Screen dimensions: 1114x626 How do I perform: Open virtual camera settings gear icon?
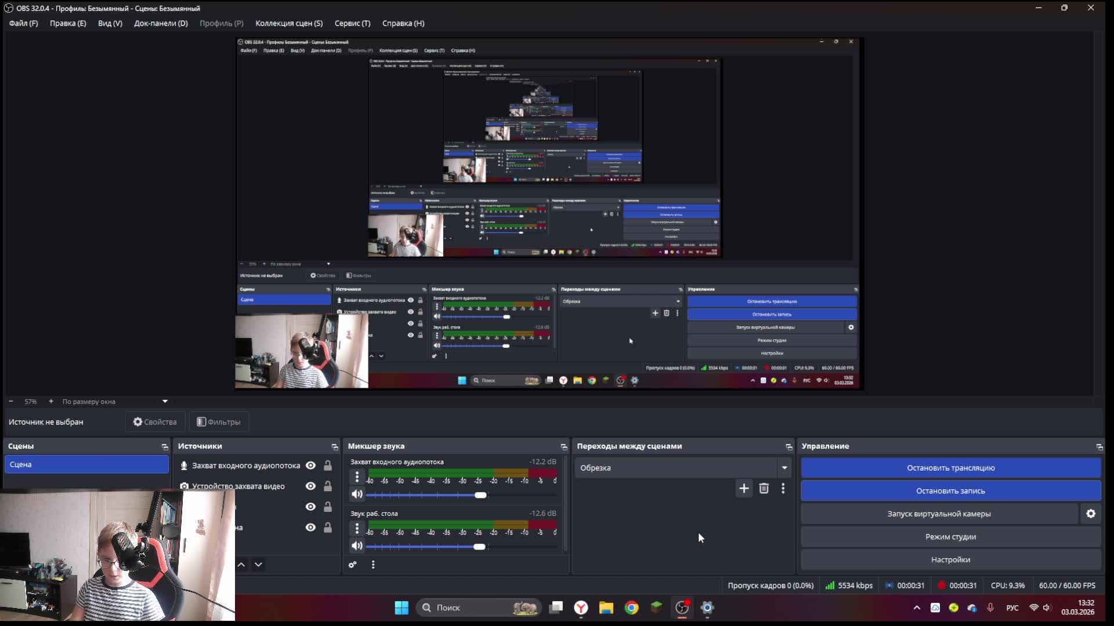pyautogui.click(x=1091, y=514)
